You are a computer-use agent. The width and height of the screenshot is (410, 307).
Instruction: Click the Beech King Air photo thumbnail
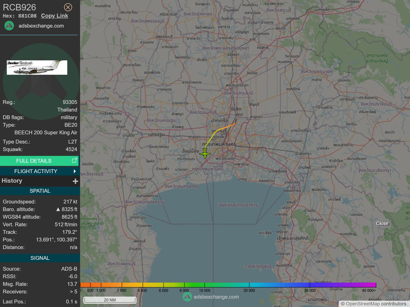pyautogui.click(x=37, y=68)
